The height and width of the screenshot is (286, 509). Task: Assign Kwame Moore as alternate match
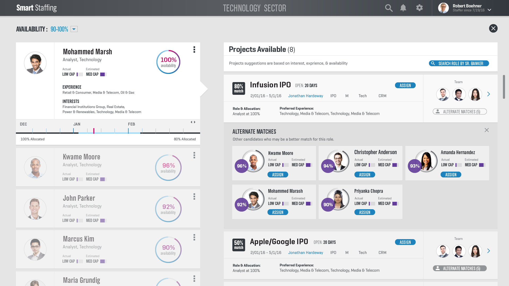[278, 175]
